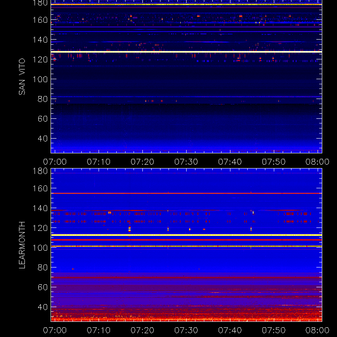The width and height of the screenshot is (337, 337).
Task: Choose 07:00 time label of Learmonth plot
Action: (55, 330)
